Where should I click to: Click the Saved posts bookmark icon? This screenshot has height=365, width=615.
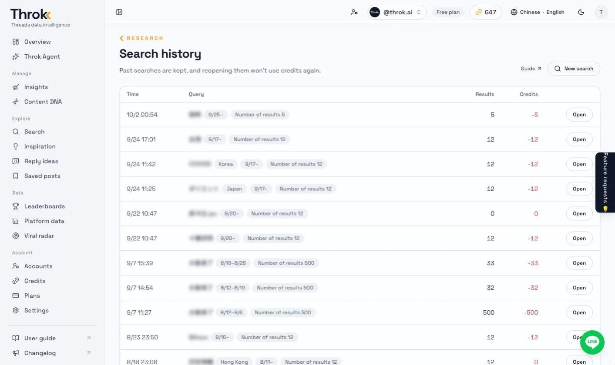(16, 176)
